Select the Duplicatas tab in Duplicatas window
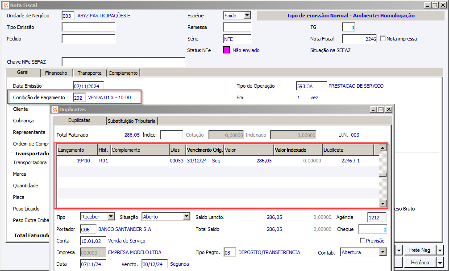 pos(79,120)
